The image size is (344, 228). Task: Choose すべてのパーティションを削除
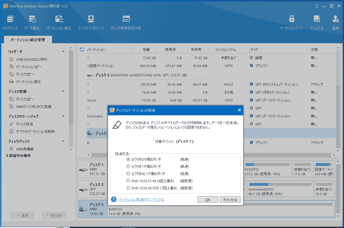32,131
